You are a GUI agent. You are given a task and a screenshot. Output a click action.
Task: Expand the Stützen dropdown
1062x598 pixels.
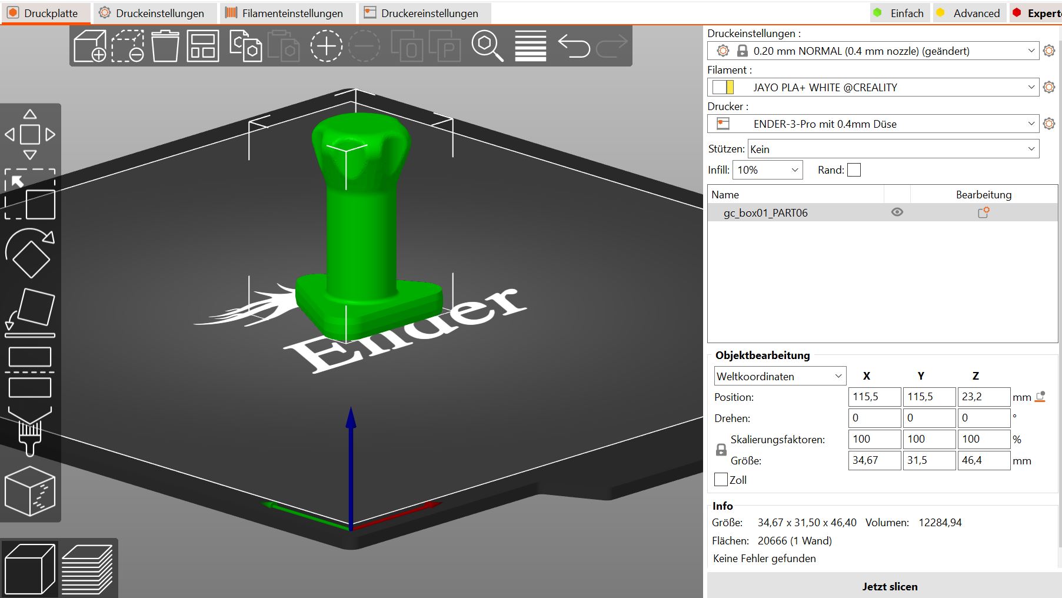(x=893, y=149)
